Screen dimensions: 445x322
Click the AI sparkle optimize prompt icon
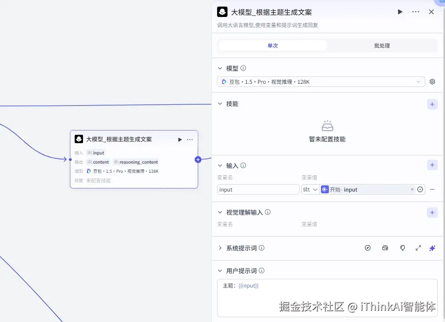(432, 248)
